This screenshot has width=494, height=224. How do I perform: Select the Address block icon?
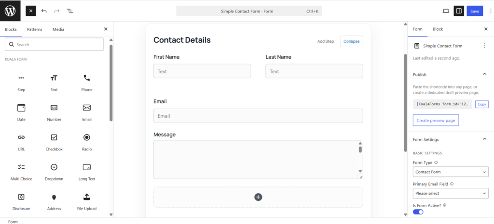coord(54,197)
